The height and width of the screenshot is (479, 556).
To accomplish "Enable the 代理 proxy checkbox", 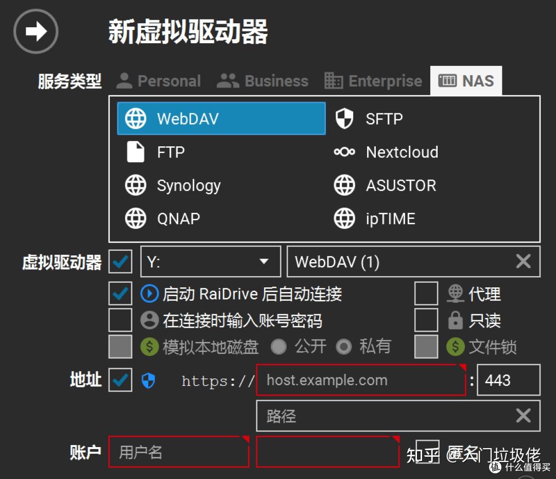I will [426, 294].
